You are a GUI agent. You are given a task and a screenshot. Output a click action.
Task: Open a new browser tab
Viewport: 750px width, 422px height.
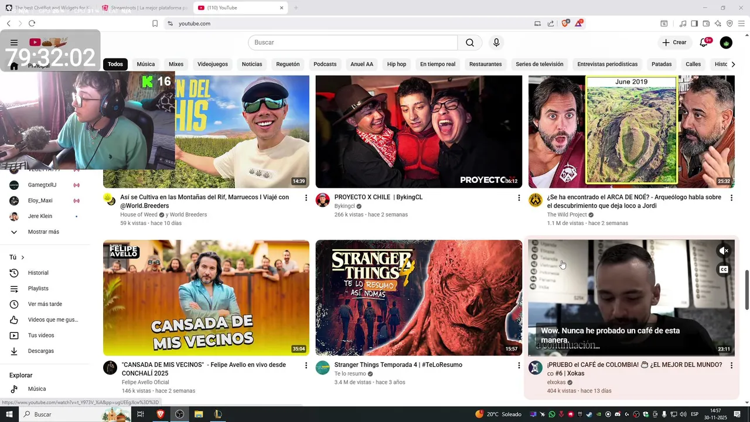(296, 8)
